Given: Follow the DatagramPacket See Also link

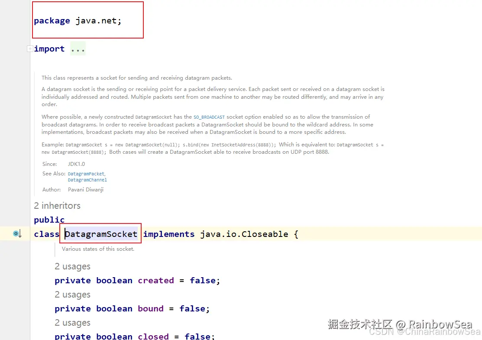Looking at the screenshot, I should tap(86, 174).
